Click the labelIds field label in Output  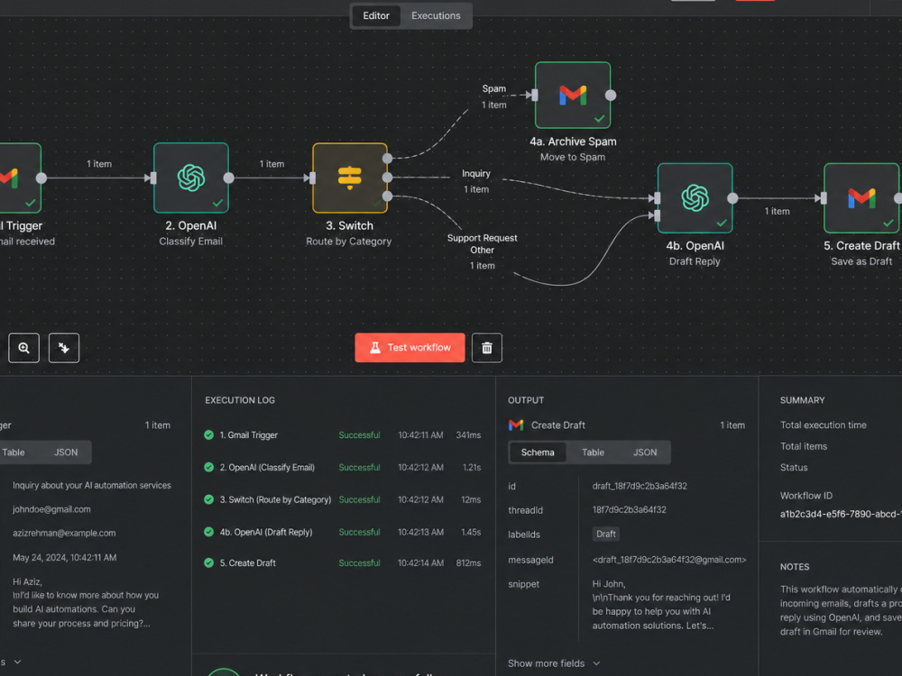pos(524,534)
